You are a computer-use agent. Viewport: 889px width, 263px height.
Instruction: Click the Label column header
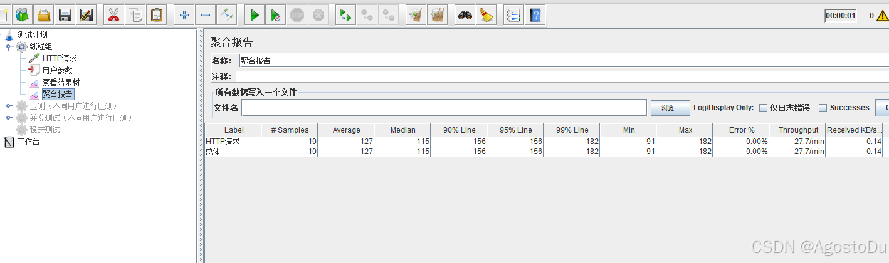[x=233, y=130]
